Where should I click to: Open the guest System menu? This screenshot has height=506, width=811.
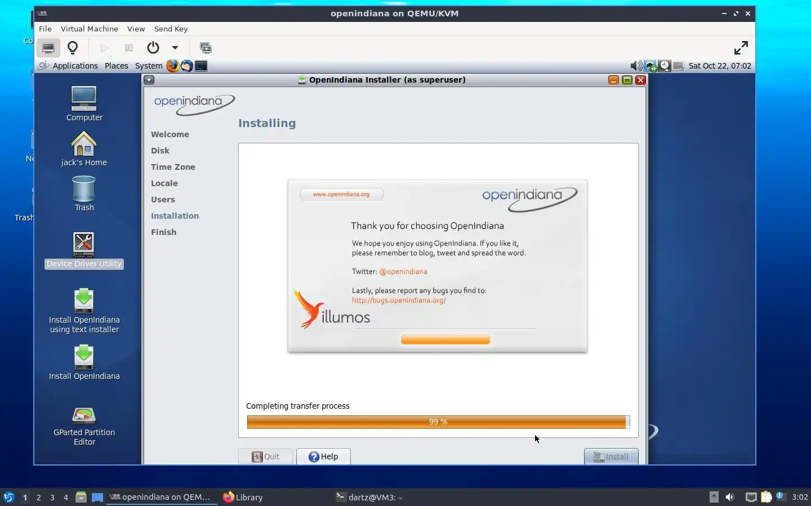(x=149, y=66)
